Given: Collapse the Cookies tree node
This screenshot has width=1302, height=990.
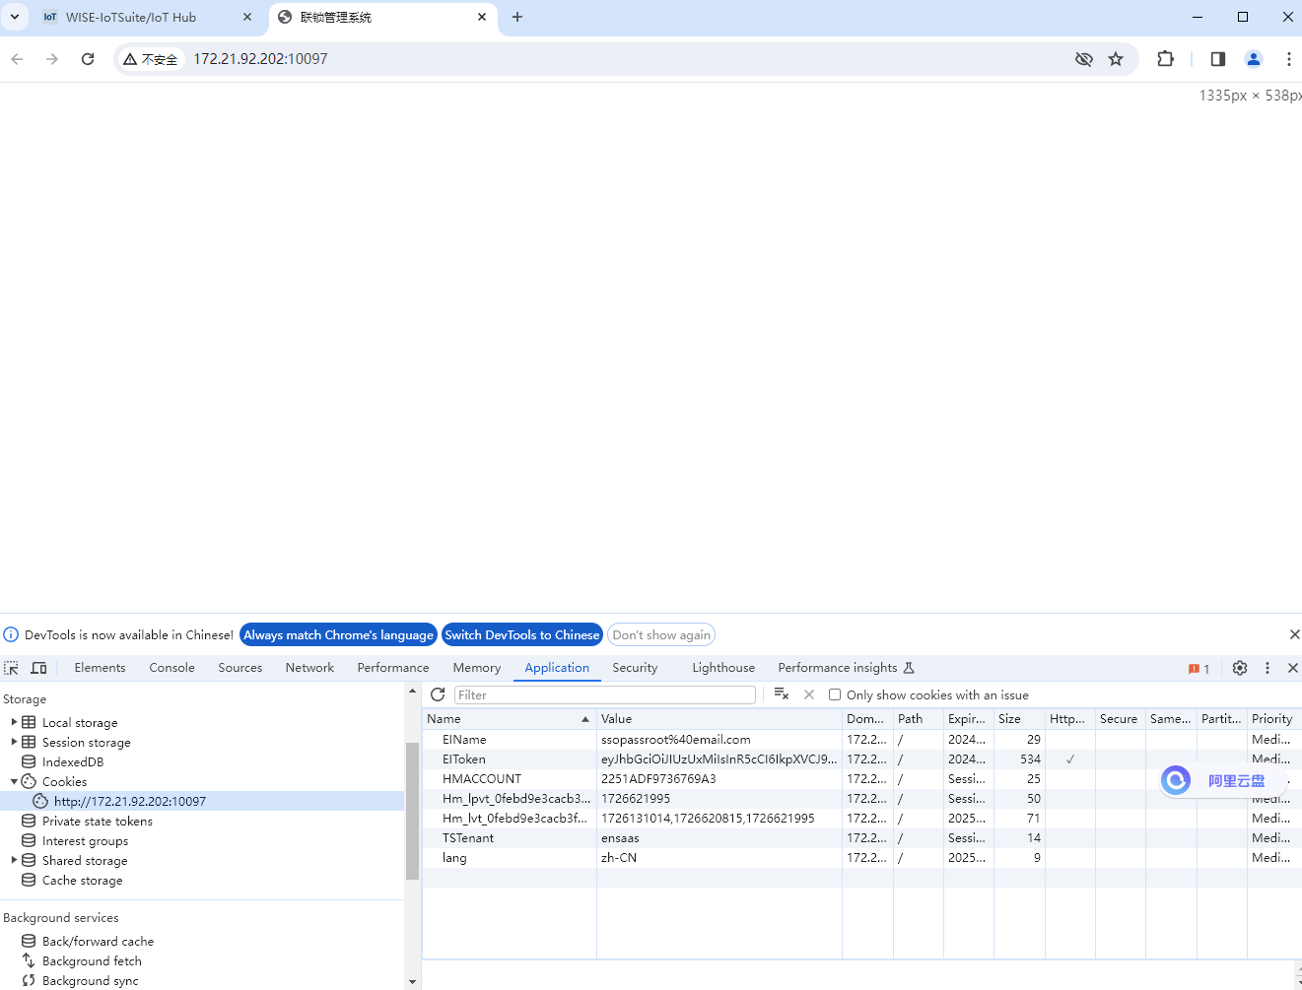Looking at the screenshot, I should (x=14, y=781).
